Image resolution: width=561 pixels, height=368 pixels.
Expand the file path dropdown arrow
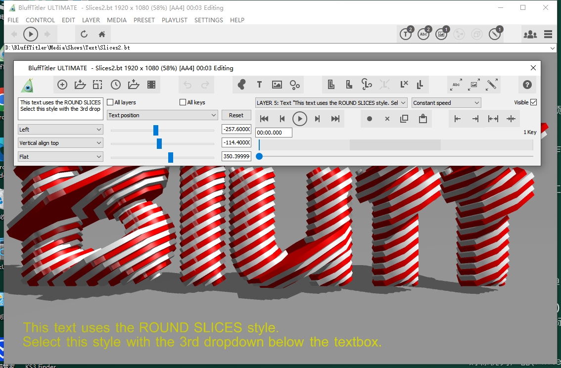pos(553,48)
